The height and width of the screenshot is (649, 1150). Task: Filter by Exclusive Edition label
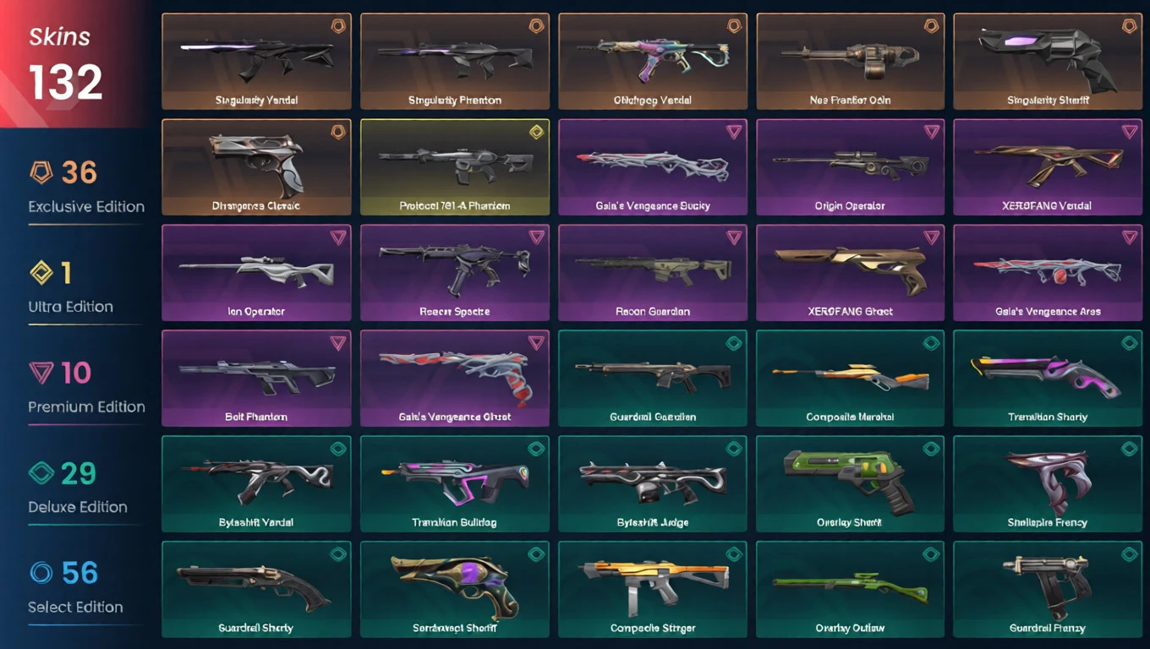[x=86, y=206]
